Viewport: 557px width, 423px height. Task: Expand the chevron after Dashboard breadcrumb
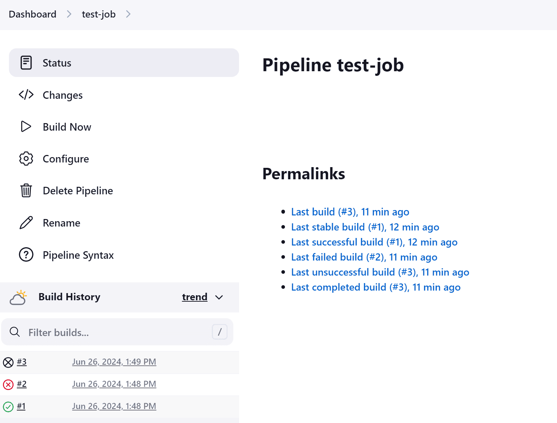(x=69, y=14)
